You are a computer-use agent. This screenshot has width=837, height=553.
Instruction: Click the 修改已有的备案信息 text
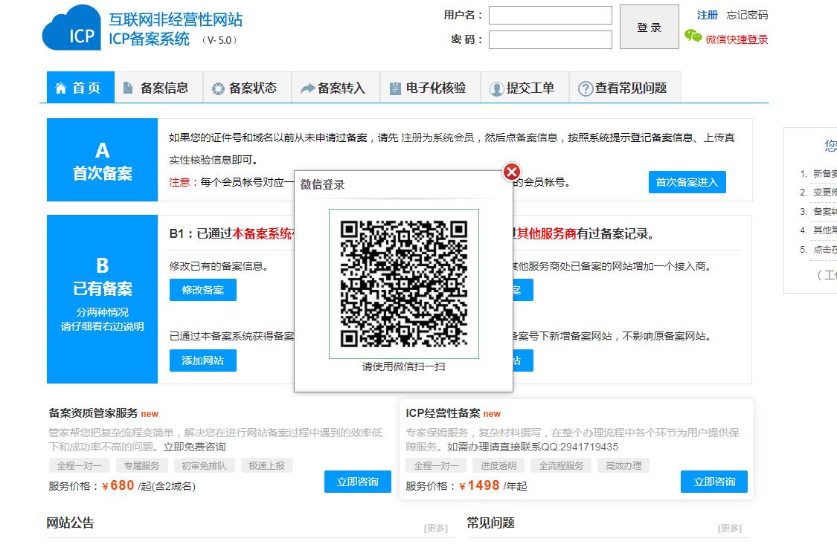218,266
